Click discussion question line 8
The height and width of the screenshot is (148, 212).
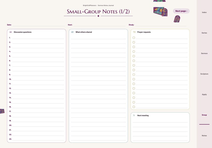tap(38, 70)
